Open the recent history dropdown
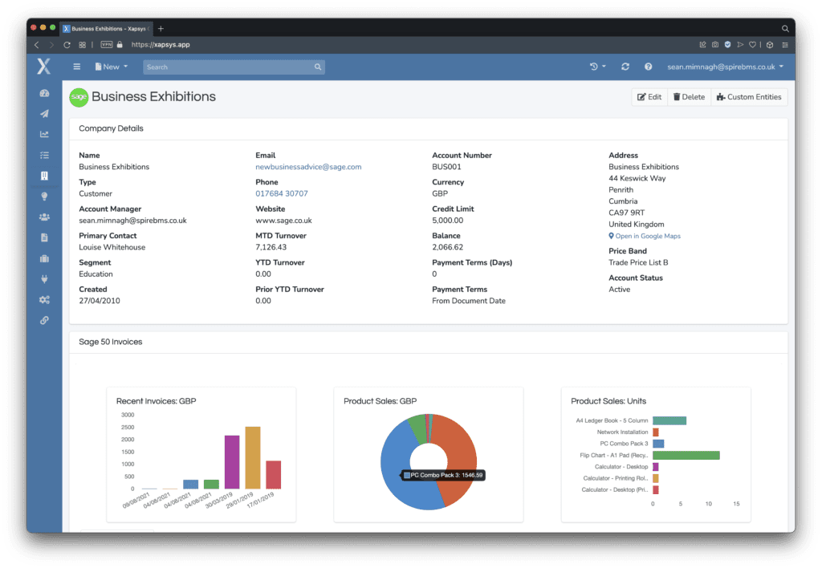822x568 pixels. 597,67
